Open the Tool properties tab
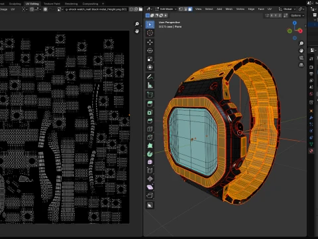 (x=311, y=58)
